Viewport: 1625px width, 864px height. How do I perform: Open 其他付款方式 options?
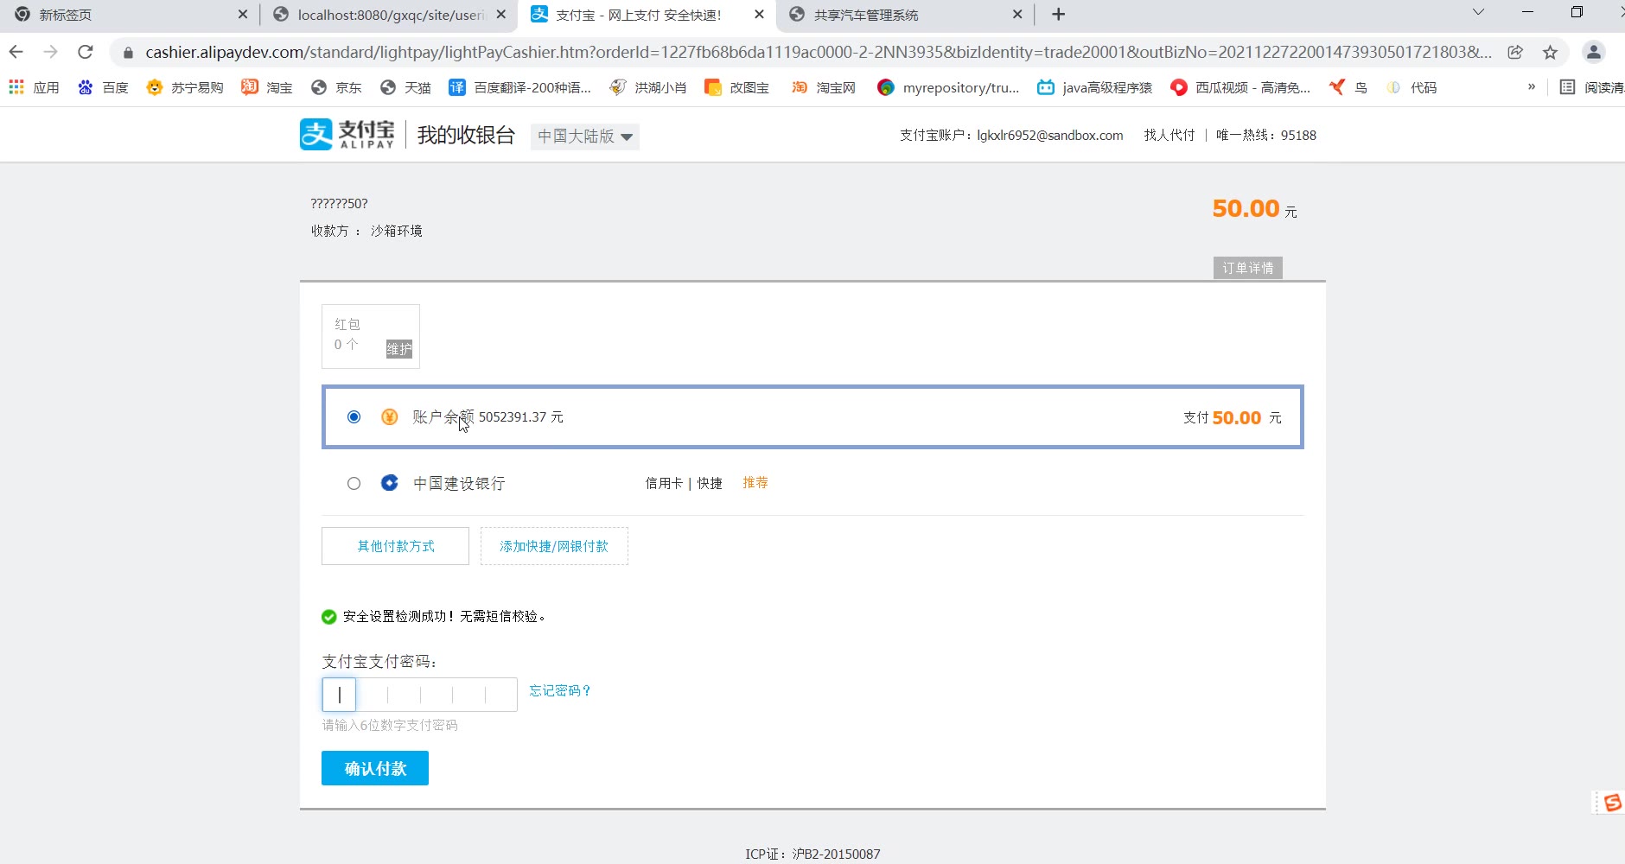(395, 546)
